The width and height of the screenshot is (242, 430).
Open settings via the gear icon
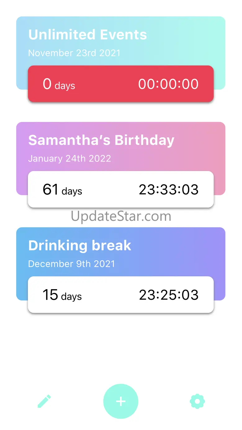197,401
